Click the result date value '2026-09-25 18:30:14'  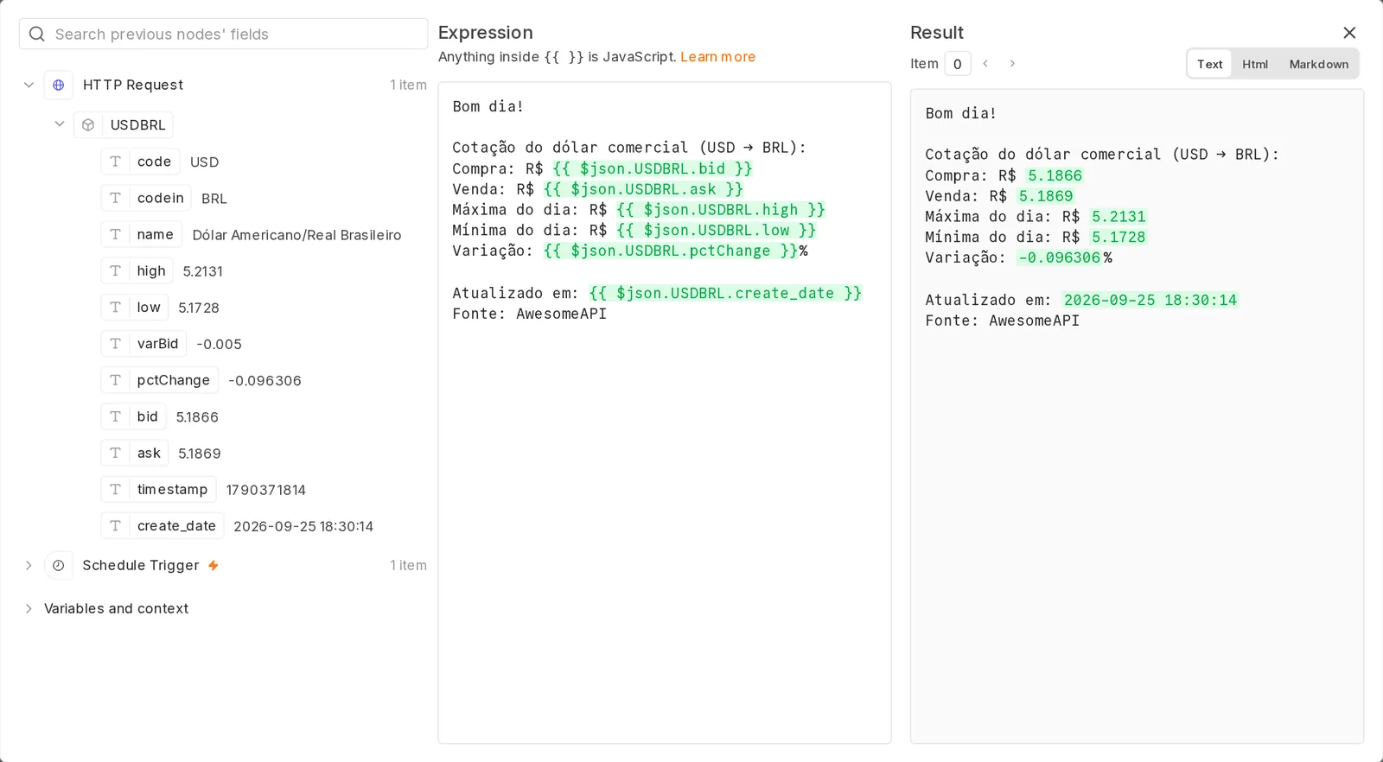[x=1150, y=300]
